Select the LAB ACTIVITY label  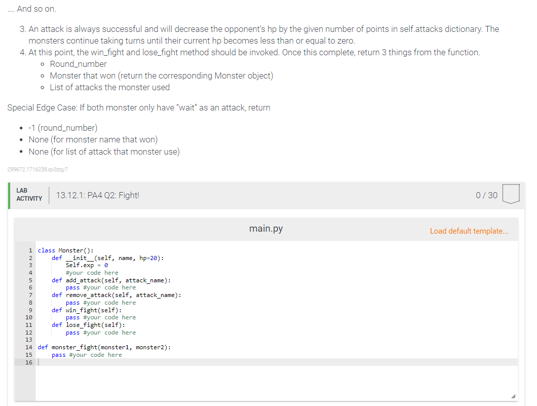29,194
